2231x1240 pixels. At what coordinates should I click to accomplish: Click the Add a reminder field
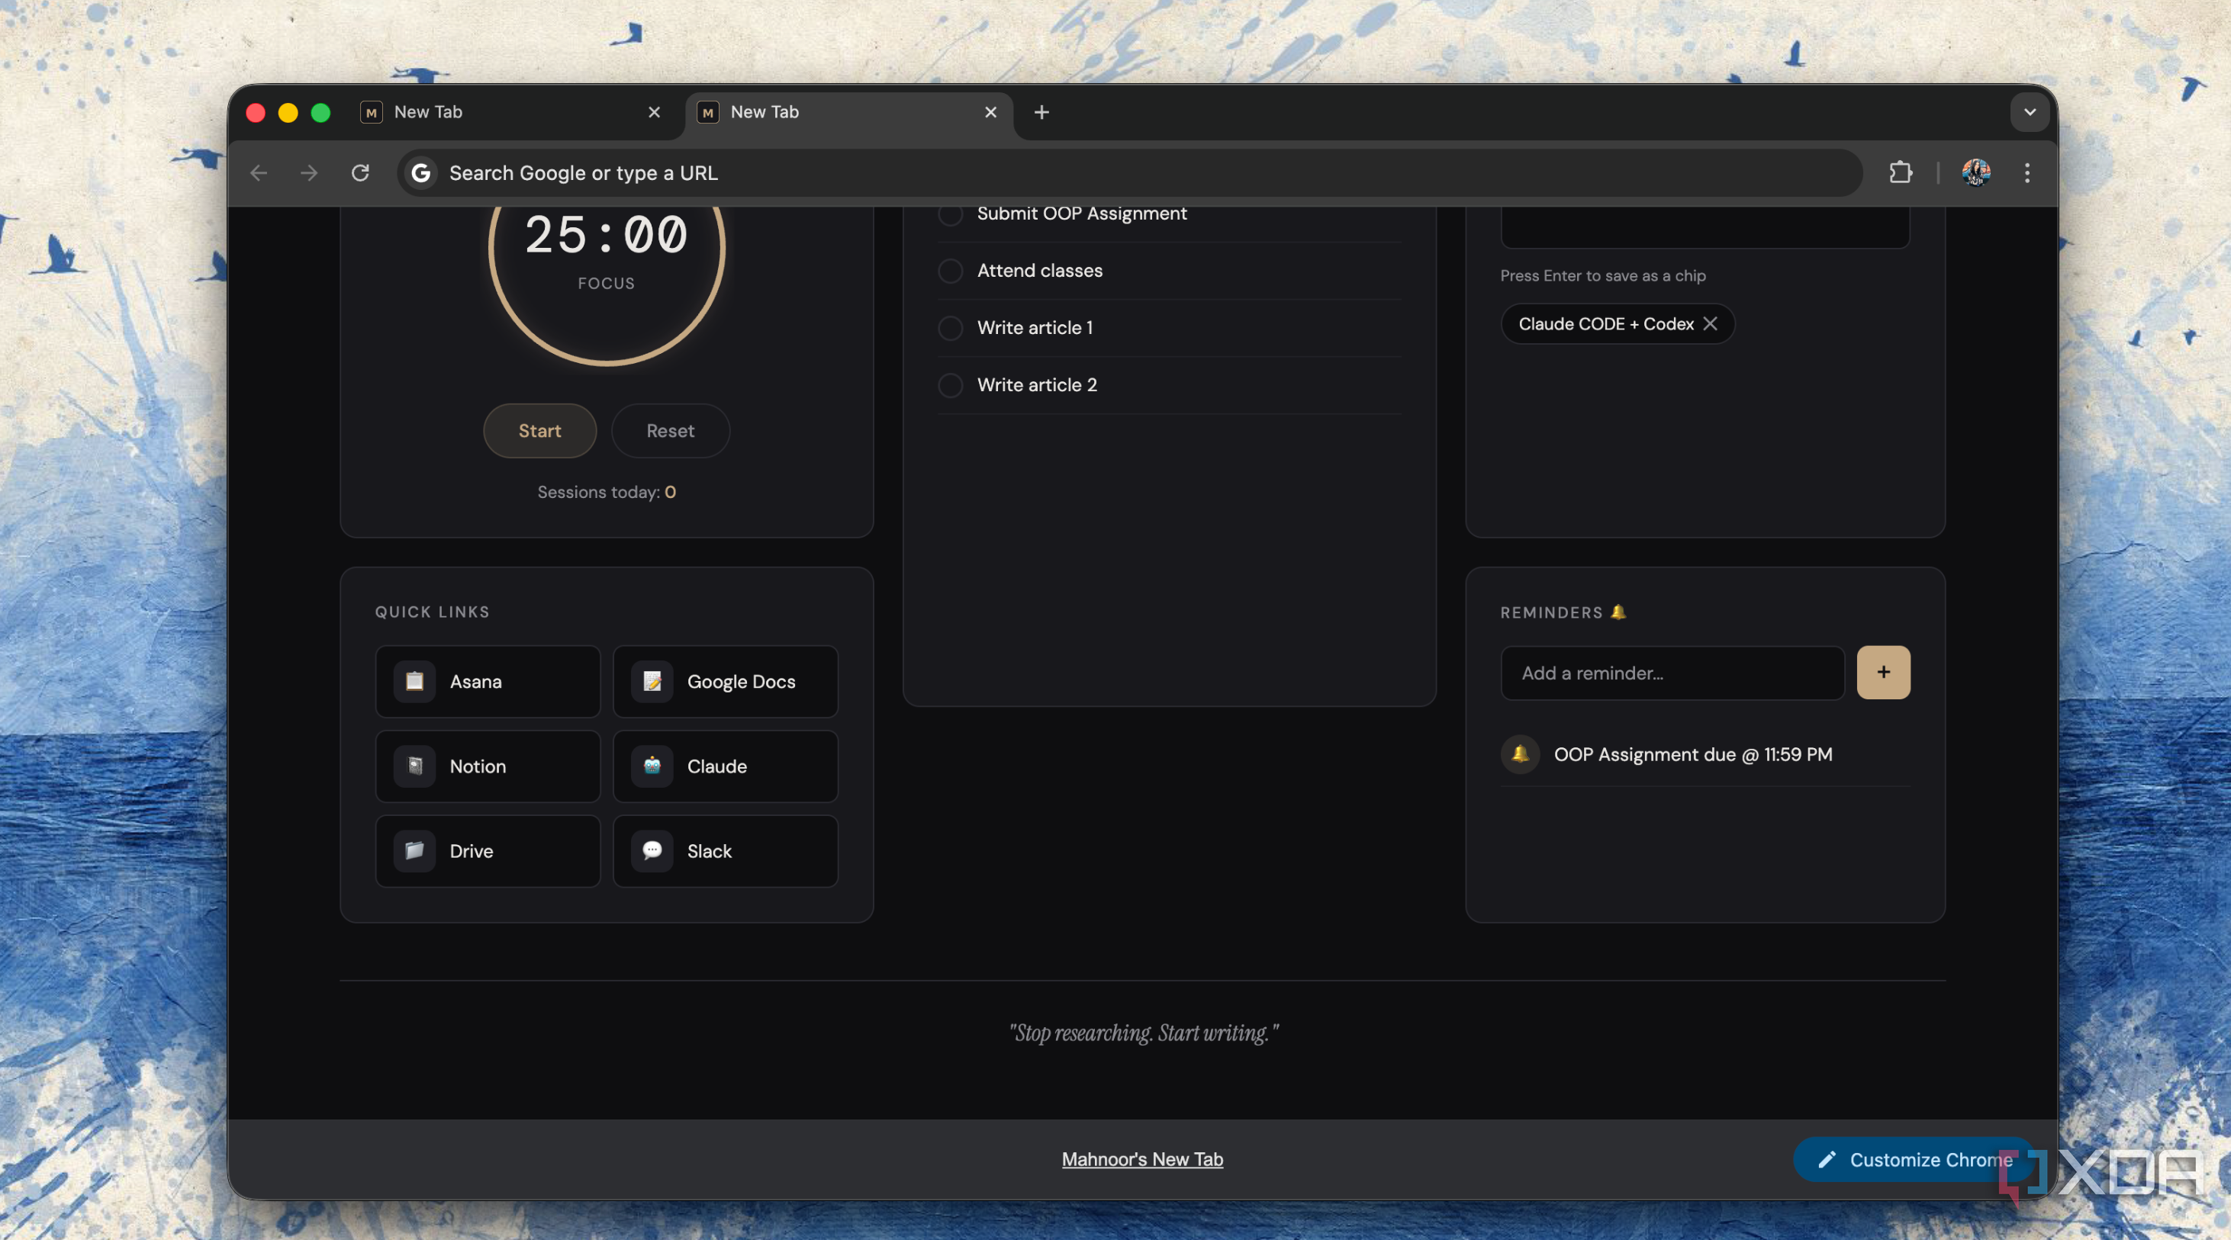pos(1672,673)
